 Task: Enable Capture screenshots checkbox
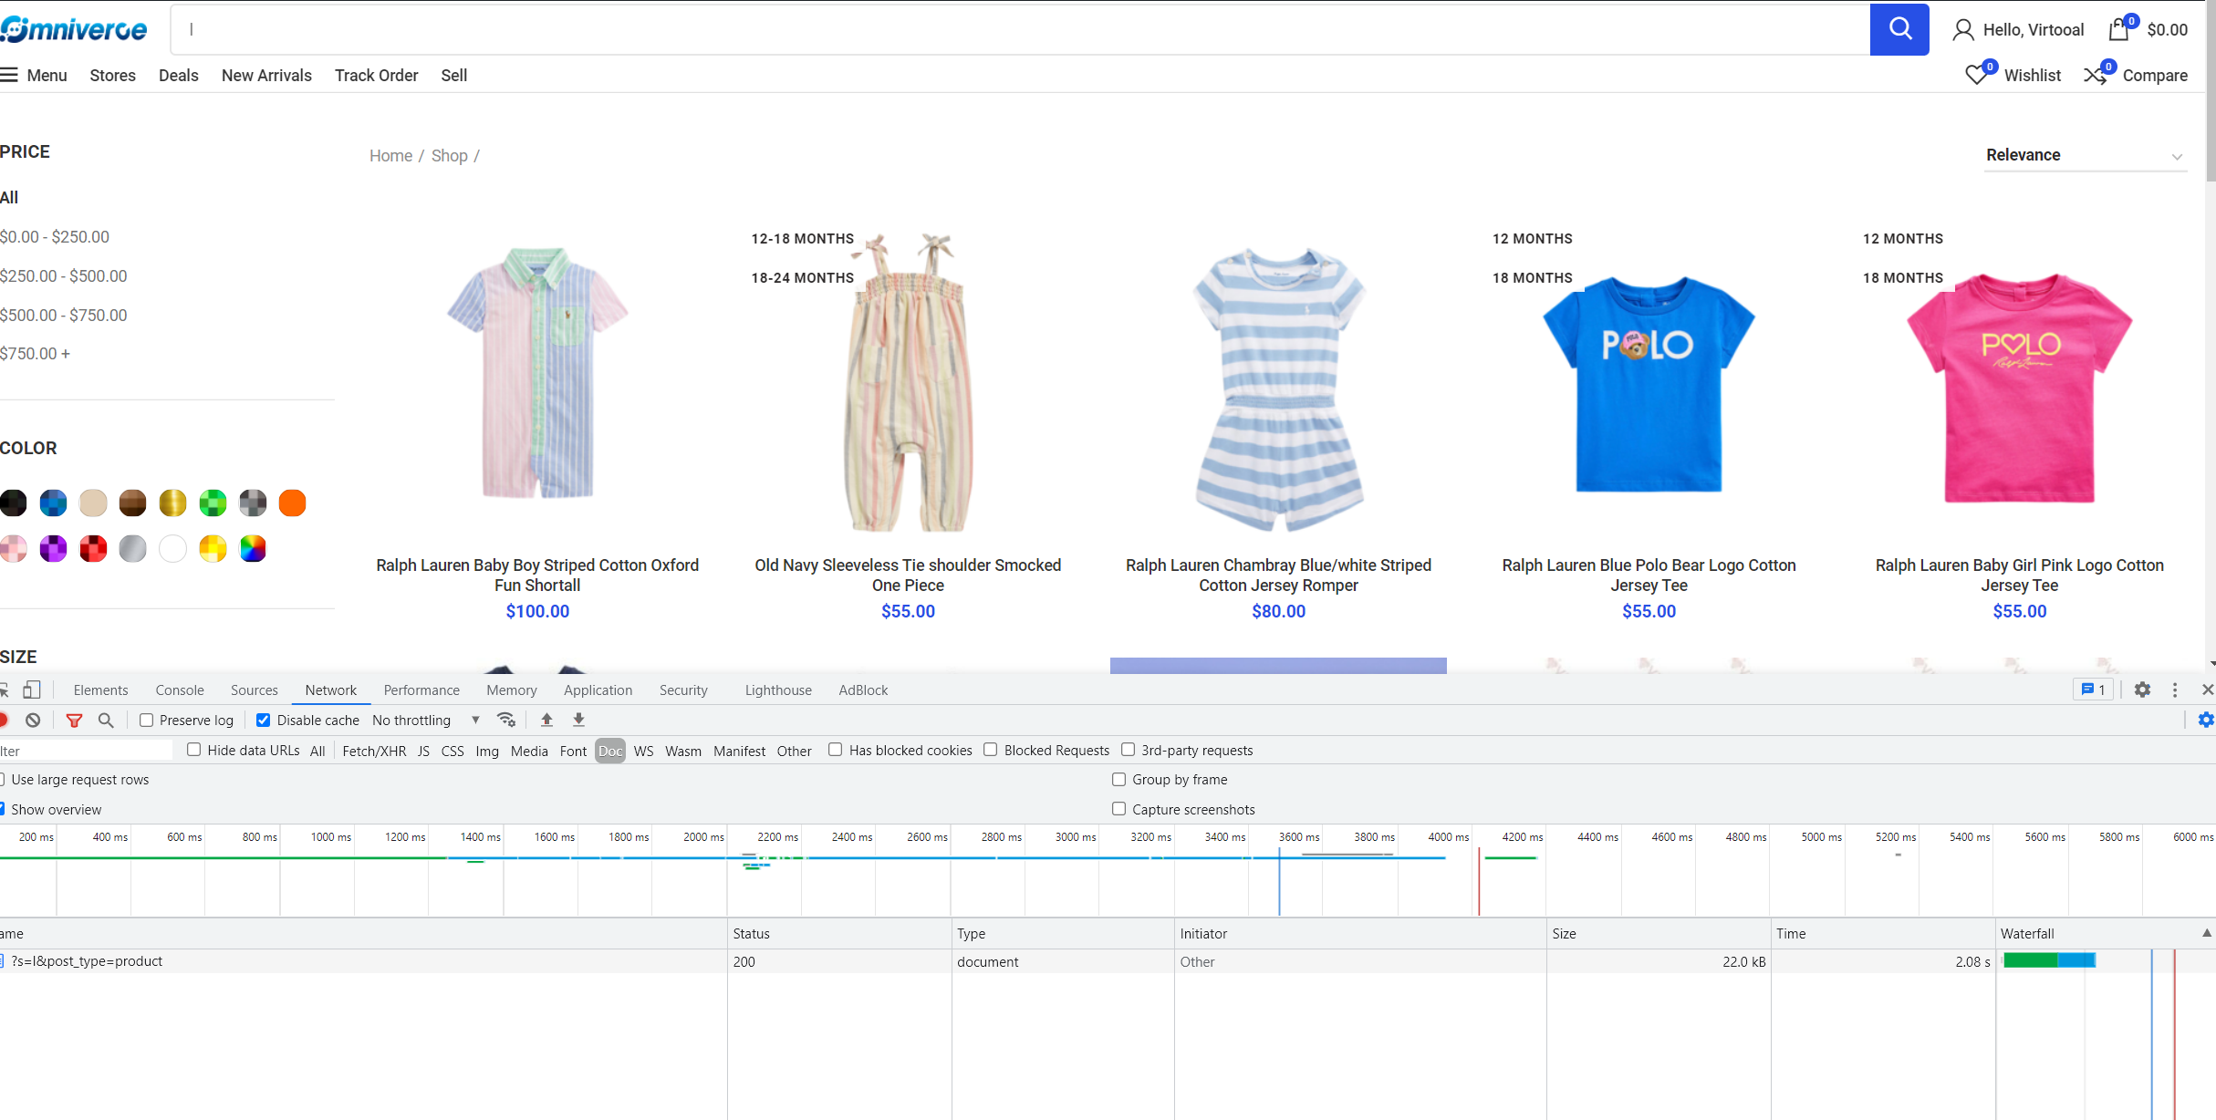pos(1118,809)
